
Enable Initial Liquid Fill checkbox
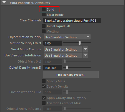[x=44, y=26]
